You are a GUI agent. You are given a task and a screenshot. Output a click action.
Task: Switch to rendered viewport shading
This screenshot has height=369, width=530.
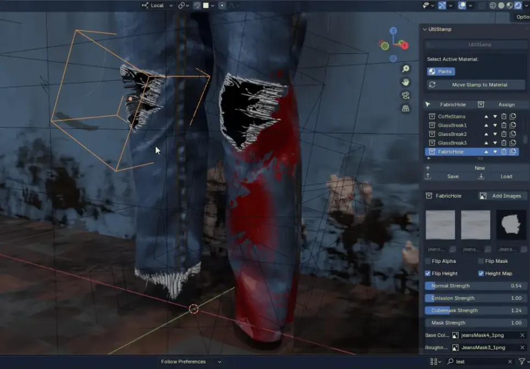518,5
